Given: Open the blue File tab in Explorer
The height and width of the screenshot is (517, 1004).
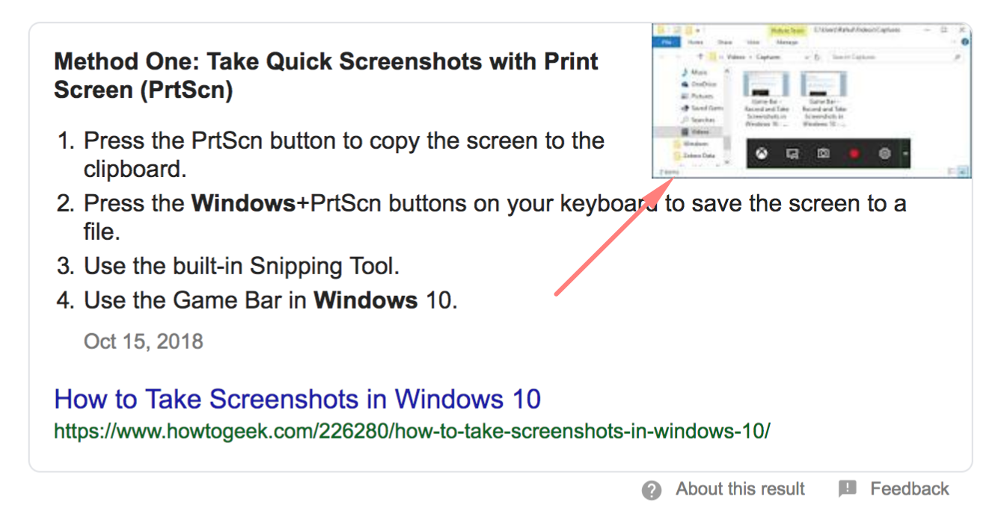Looking at the screenshot, I should click(x=667, y=43).
